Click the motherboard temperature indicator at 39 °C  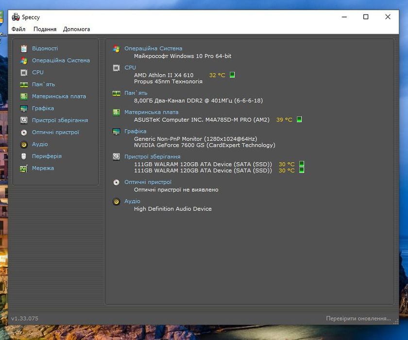(x=299, y=119)
